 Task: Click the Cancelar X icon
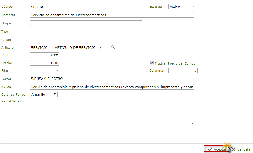click(233, 149)
